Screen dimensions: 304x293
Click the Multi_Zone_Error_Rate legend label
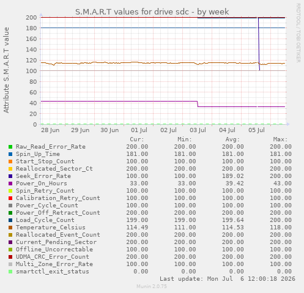54,264
